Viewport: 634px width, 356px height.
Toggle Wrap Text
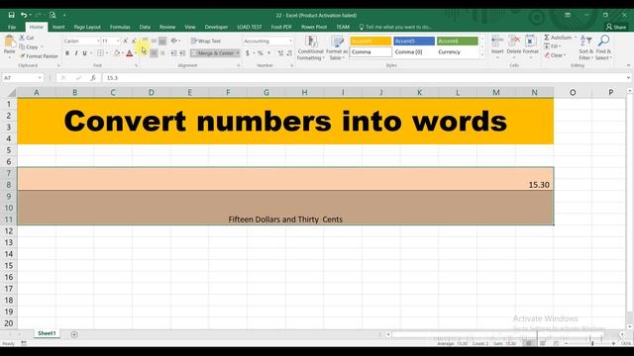pyautogui.click(x=206, y=42)
